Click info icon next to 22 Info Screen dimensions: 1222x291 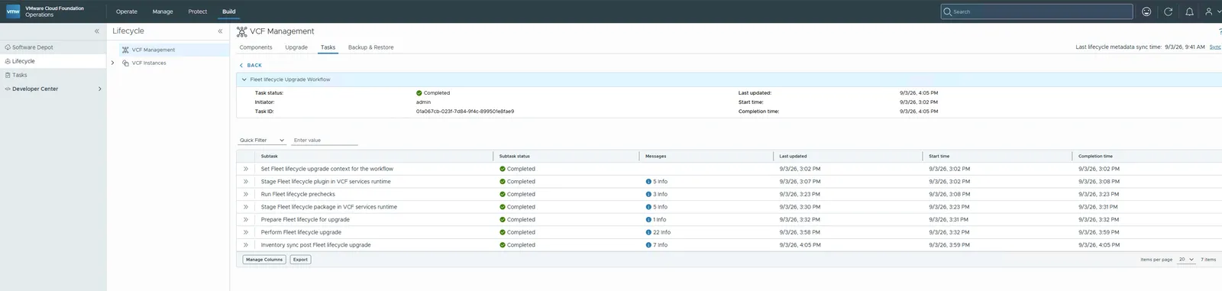coord(648,232)
